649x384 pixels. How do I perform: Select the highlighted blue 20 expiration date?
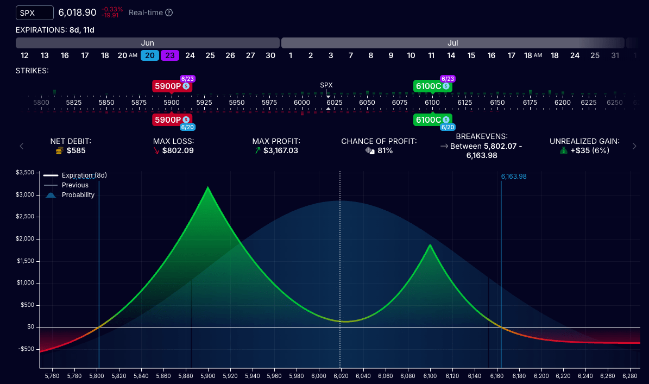149,55
